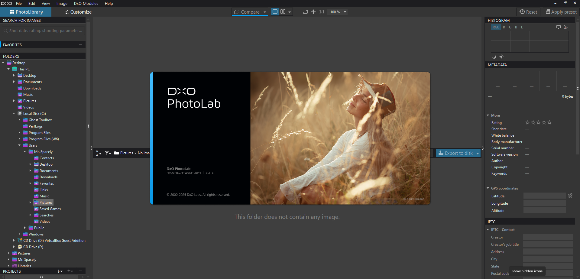The height and width of the screenshot is (279, 580).
Task: Expand the CD Drive (D:) VirtualBox node
Action: coord(14,241)
